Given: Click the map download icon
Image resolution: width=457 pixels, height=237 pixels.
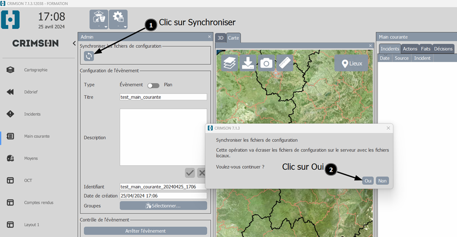Looking at the screenshot, I should point(248,63).
